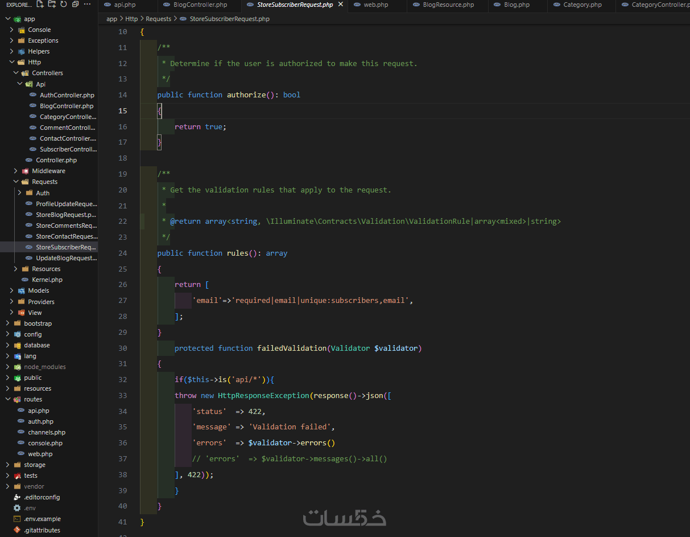Click the Models folder icon

point(22,290)
